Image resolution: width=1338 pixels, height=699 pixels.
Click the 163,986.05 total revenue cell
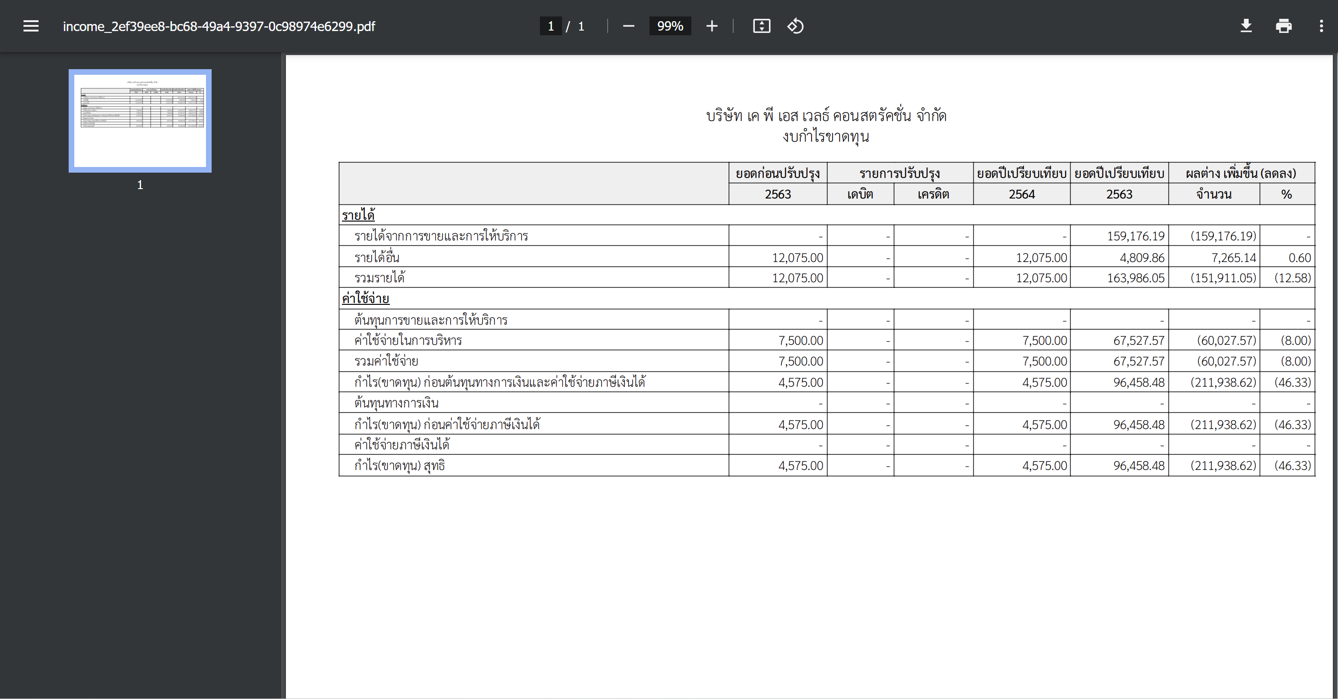1135,278
